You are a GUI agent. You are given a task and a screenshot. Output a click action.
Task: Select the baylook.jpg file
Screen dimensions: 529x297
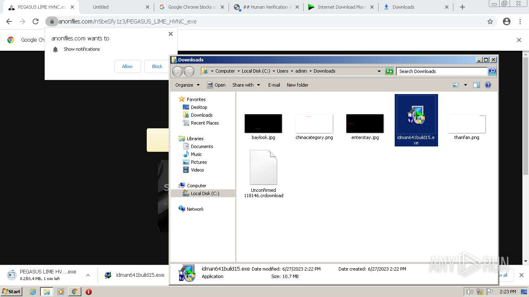coord(263,127)
